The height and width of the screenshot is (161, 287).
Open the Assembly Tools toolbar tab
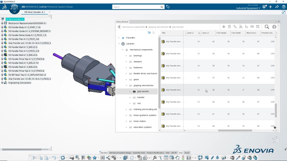[x=139, y=153]
